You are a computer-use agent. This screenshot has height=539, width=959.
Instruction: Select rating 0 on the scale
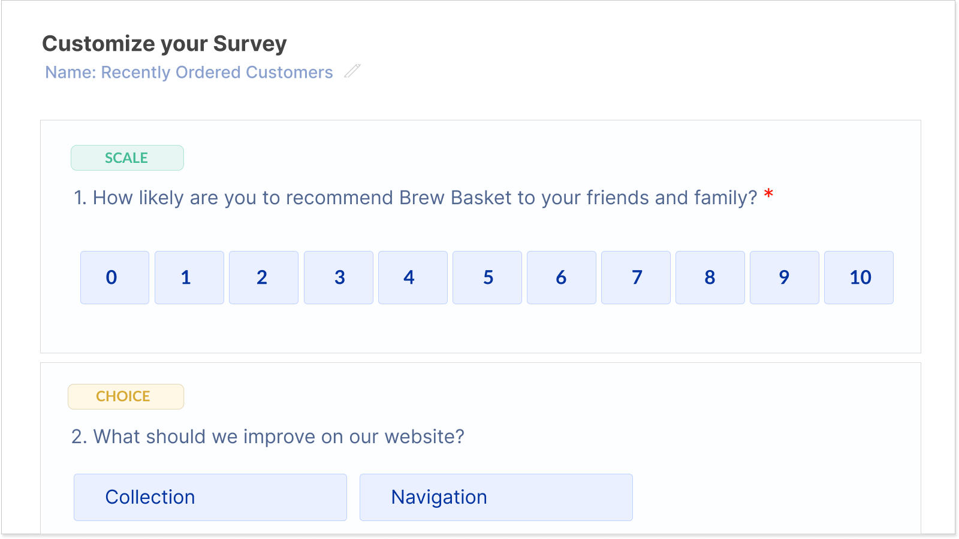point(114,277)
